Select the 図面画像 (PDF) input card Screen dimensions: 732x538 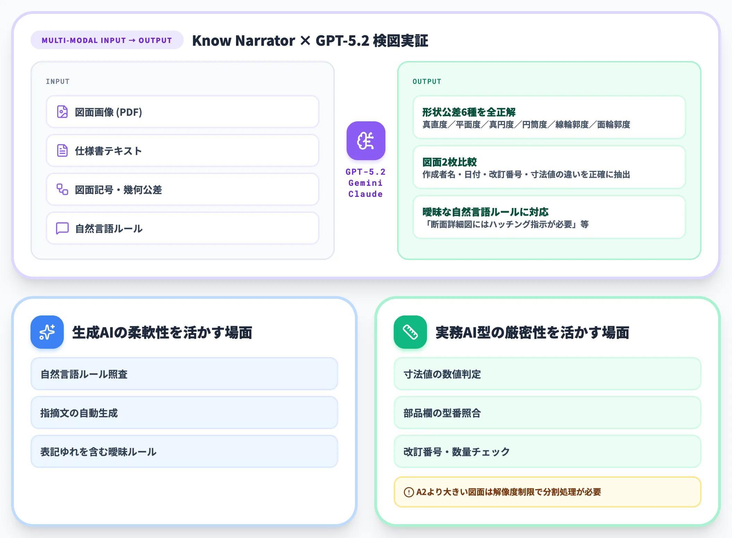(183, 112)
